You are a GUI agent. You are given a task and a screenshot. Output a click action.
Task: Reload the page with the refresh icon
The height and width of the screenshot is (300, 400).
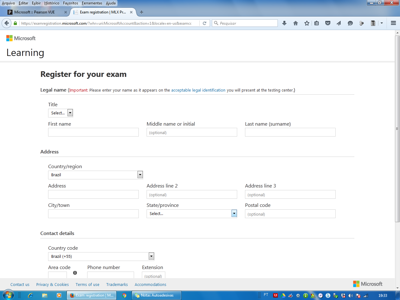(x=204, y=23)
